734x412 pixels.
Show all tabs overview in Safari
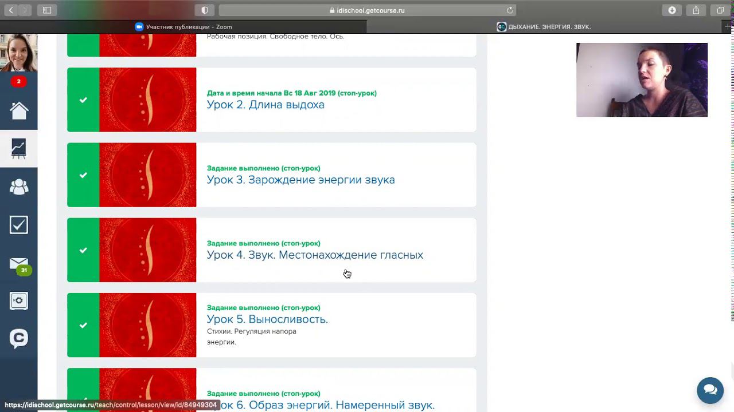click(x=720, y=10)
